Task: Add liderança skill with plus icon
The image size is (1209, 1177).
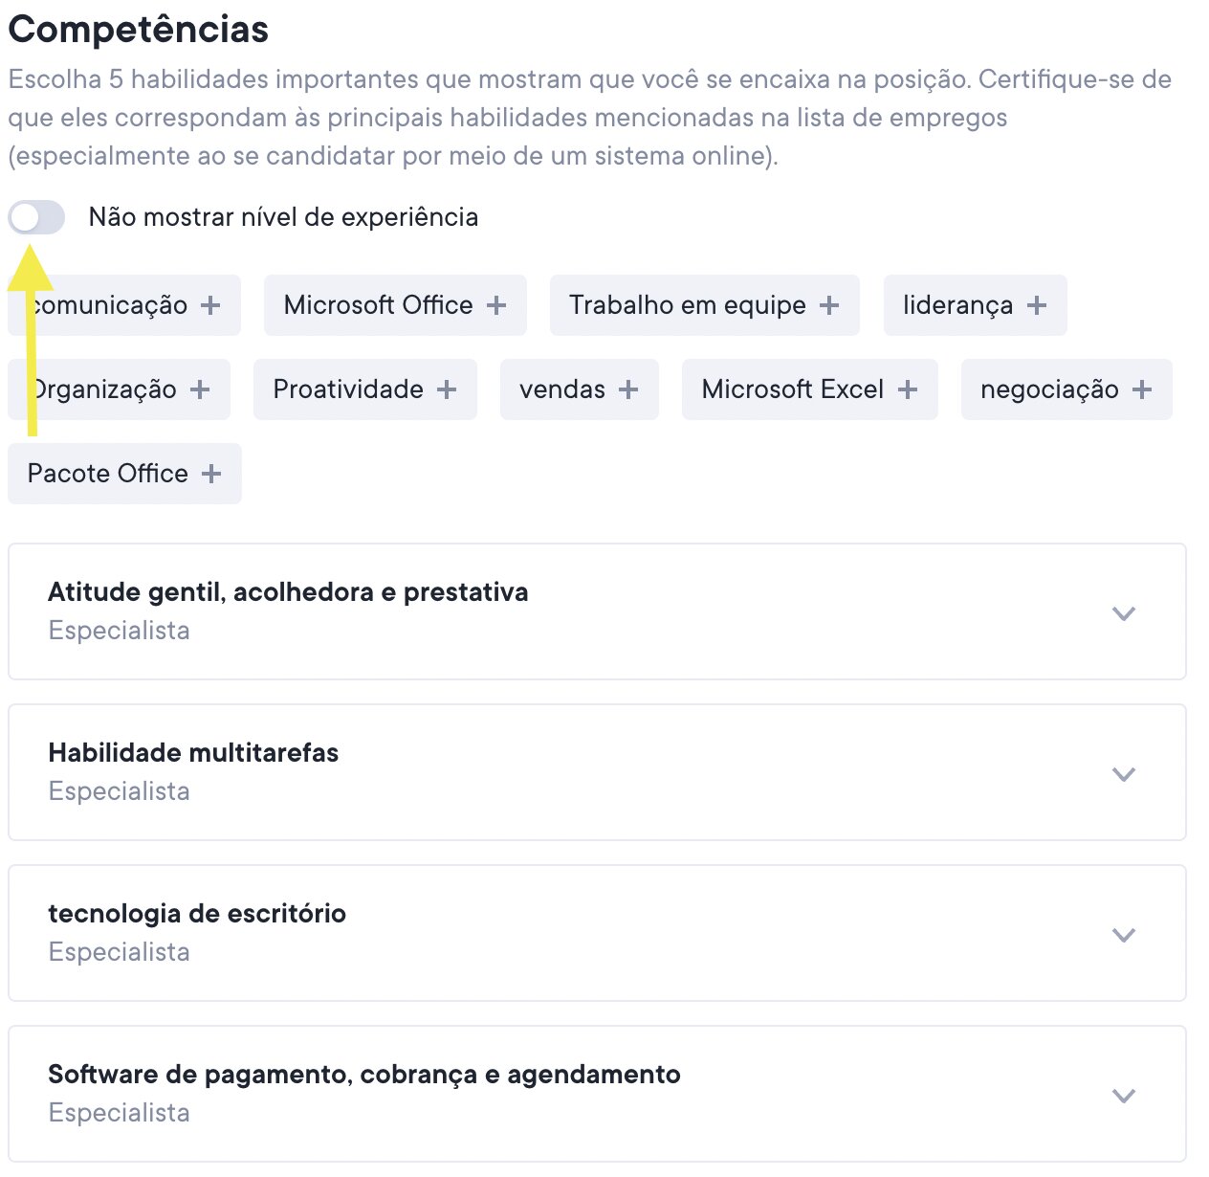Action: [x=1037, y=305]
